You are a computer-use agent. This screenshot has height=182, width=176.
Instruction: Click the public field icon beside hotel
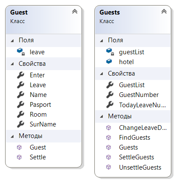point(109,62)
